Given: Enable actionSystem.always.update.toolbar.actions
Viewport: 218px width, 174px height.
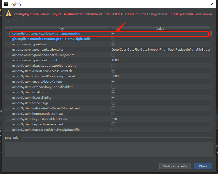Looking at the screenshot, I should click(113, 65).
